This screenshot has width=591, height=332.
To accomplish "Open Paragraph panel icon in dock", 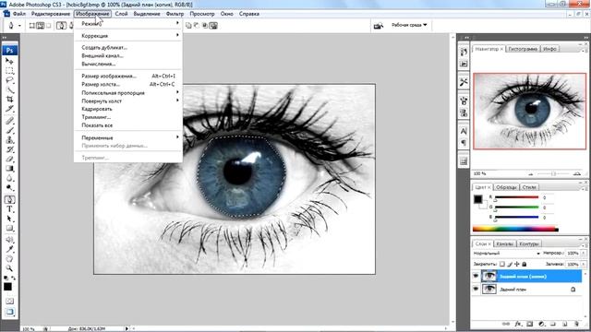I will coord(464,143).
